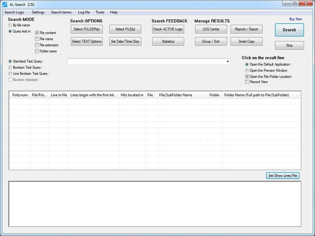Viewport: 315px width, 236px height.
Task: Open Reports / Export
Action: click(x=246, y=29)
